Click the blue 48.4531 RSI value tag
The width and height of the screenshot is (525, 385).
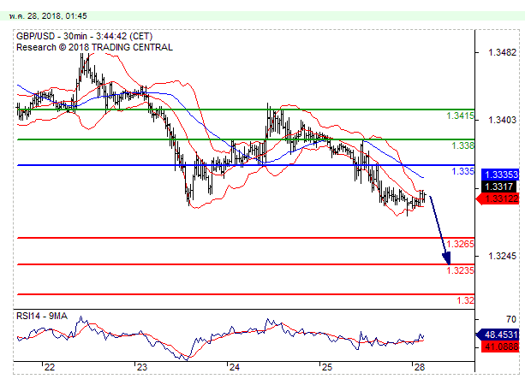pos(498,335)
